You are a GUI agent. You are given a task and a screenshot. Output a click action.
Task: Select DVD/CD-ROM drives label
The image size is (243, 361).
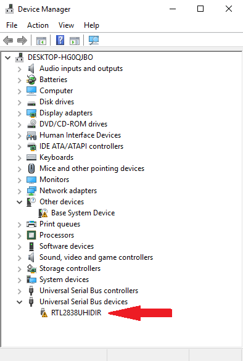(73, 124)
